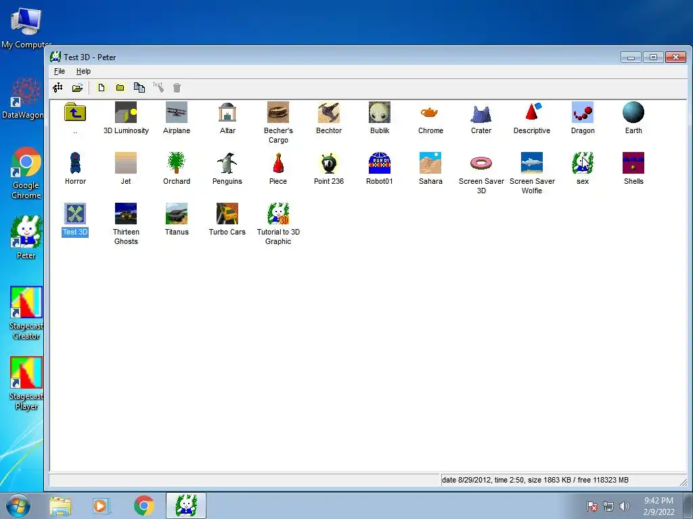Screen dimensions: 693x519
Task: Select the Sahara desert icon
Action: tap(430, 163)
